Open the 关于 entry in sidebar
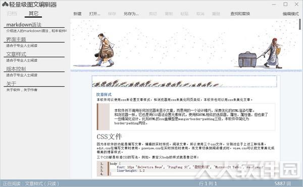Image resolution: width=303 pixels, height=187 pixels. (11, 84)
